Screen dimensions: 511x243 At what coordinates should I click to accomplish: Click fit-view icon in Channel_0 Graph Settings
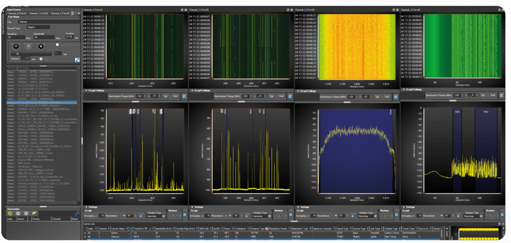coord(184,96)
